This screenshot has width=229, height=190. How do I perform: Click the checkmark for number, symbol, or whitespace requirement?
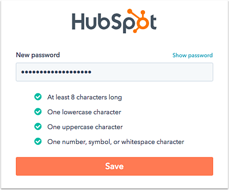[38, 141]
